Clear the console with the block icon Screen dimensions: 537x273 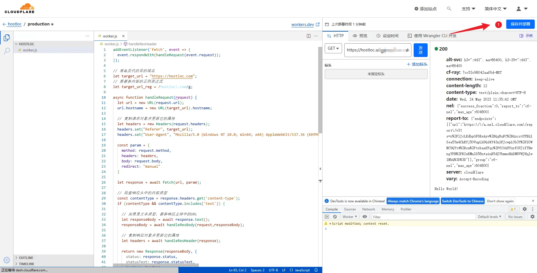pyautogui.click(x=335, y=217)
